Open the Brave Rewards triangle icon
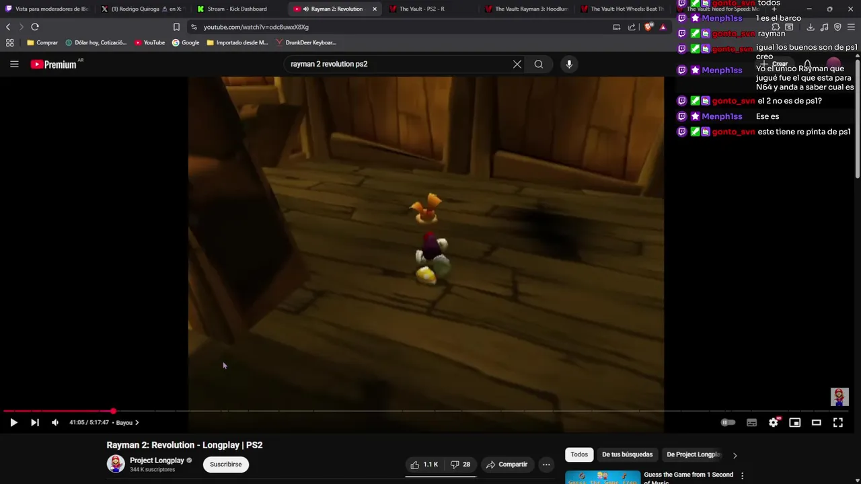This screenshot has height=484, width=861. 663,27
